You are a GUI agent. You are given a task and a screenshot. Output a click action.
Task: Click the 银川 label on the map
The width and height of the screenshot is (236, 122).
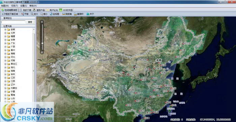138,67
